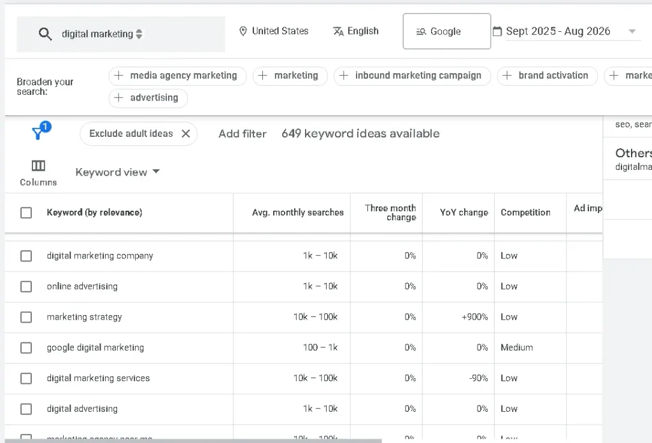Screen dimensions: 652x443
Task: Click the language translate icon
Action: point(338,31)
